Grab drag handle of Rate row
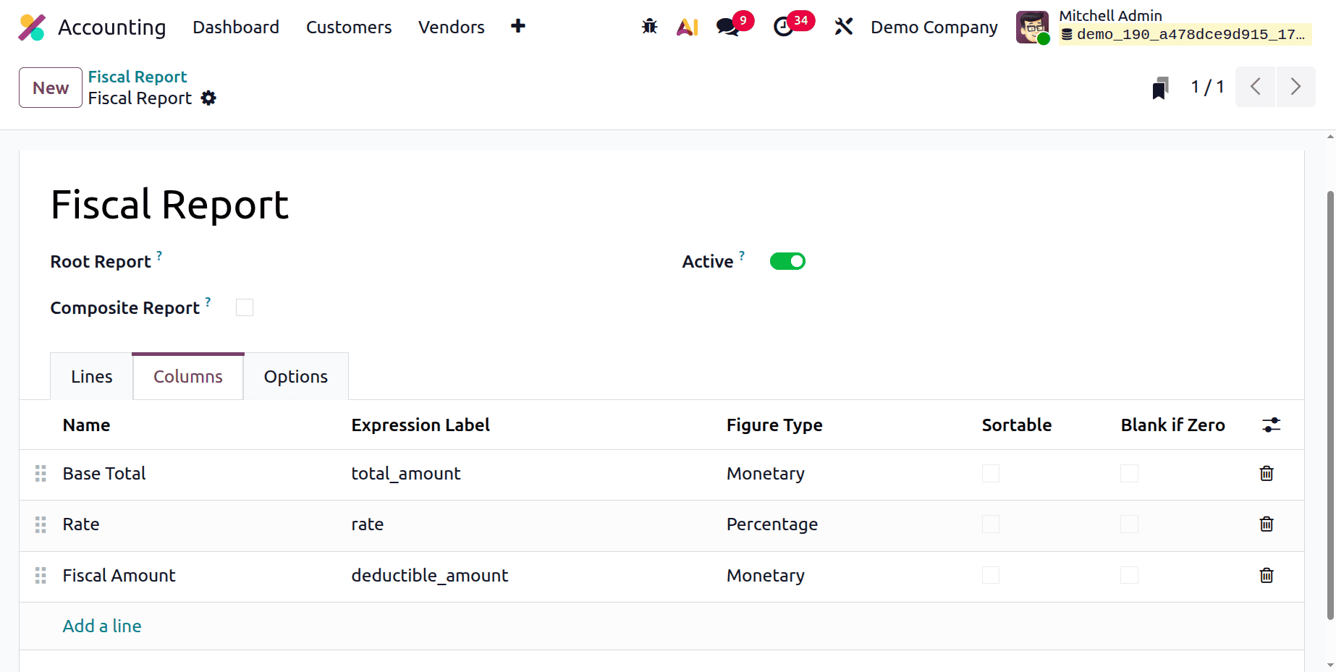 point(41,524)
